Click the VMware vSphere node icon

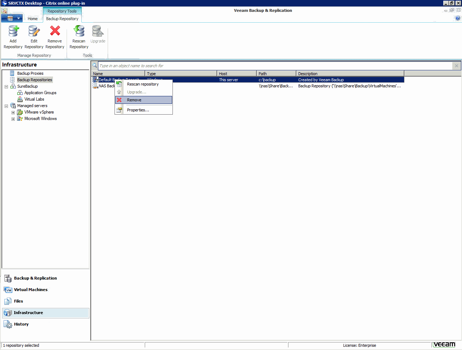(20, 112)
